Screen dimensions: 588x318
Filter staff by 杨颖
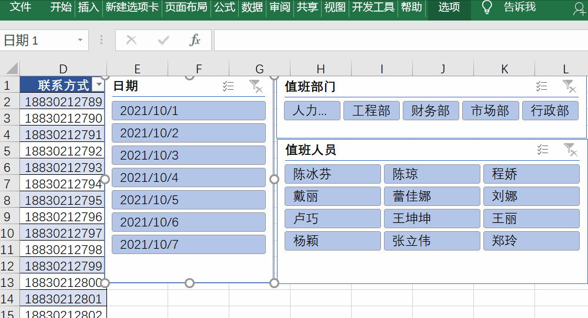(333, 241)
